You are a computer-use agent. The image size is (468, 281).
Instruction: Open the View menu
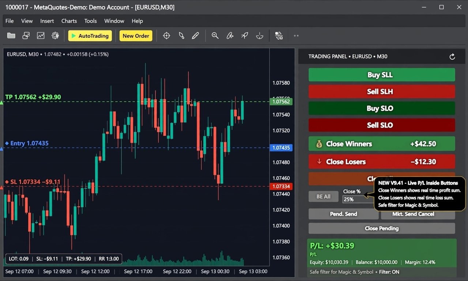(27, 21)
